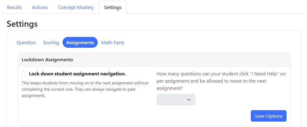Viewport: 307px width, 127px height.
Task: Select the Settings tab
Action: pos(112,8)
